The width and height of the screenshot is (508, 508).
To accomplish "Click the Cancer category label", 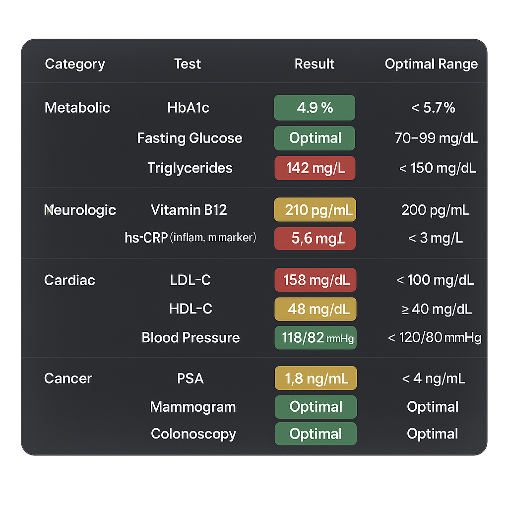I will (x=68, y=379).
